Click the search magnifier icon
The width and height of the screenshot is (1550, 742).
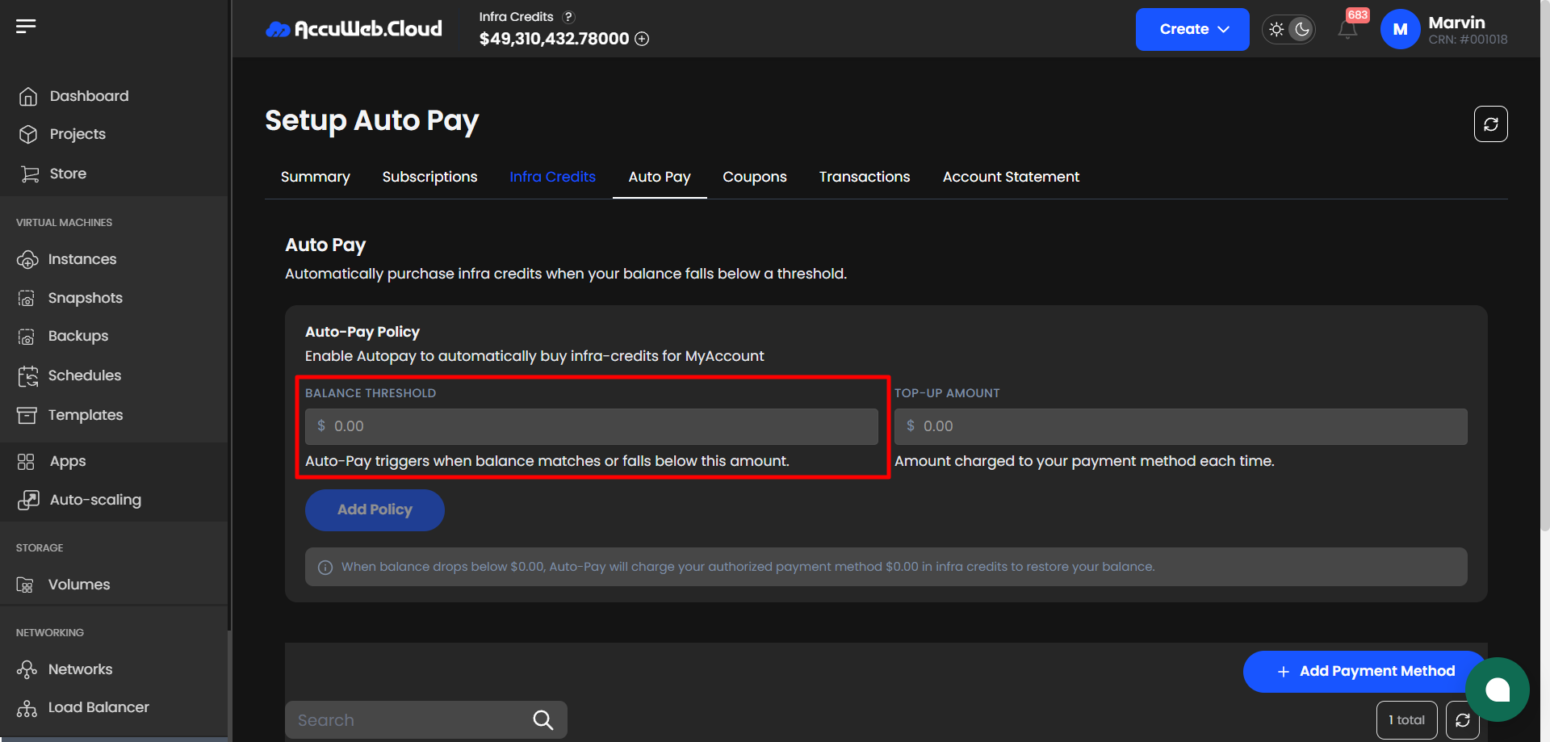tap(543, 720)
